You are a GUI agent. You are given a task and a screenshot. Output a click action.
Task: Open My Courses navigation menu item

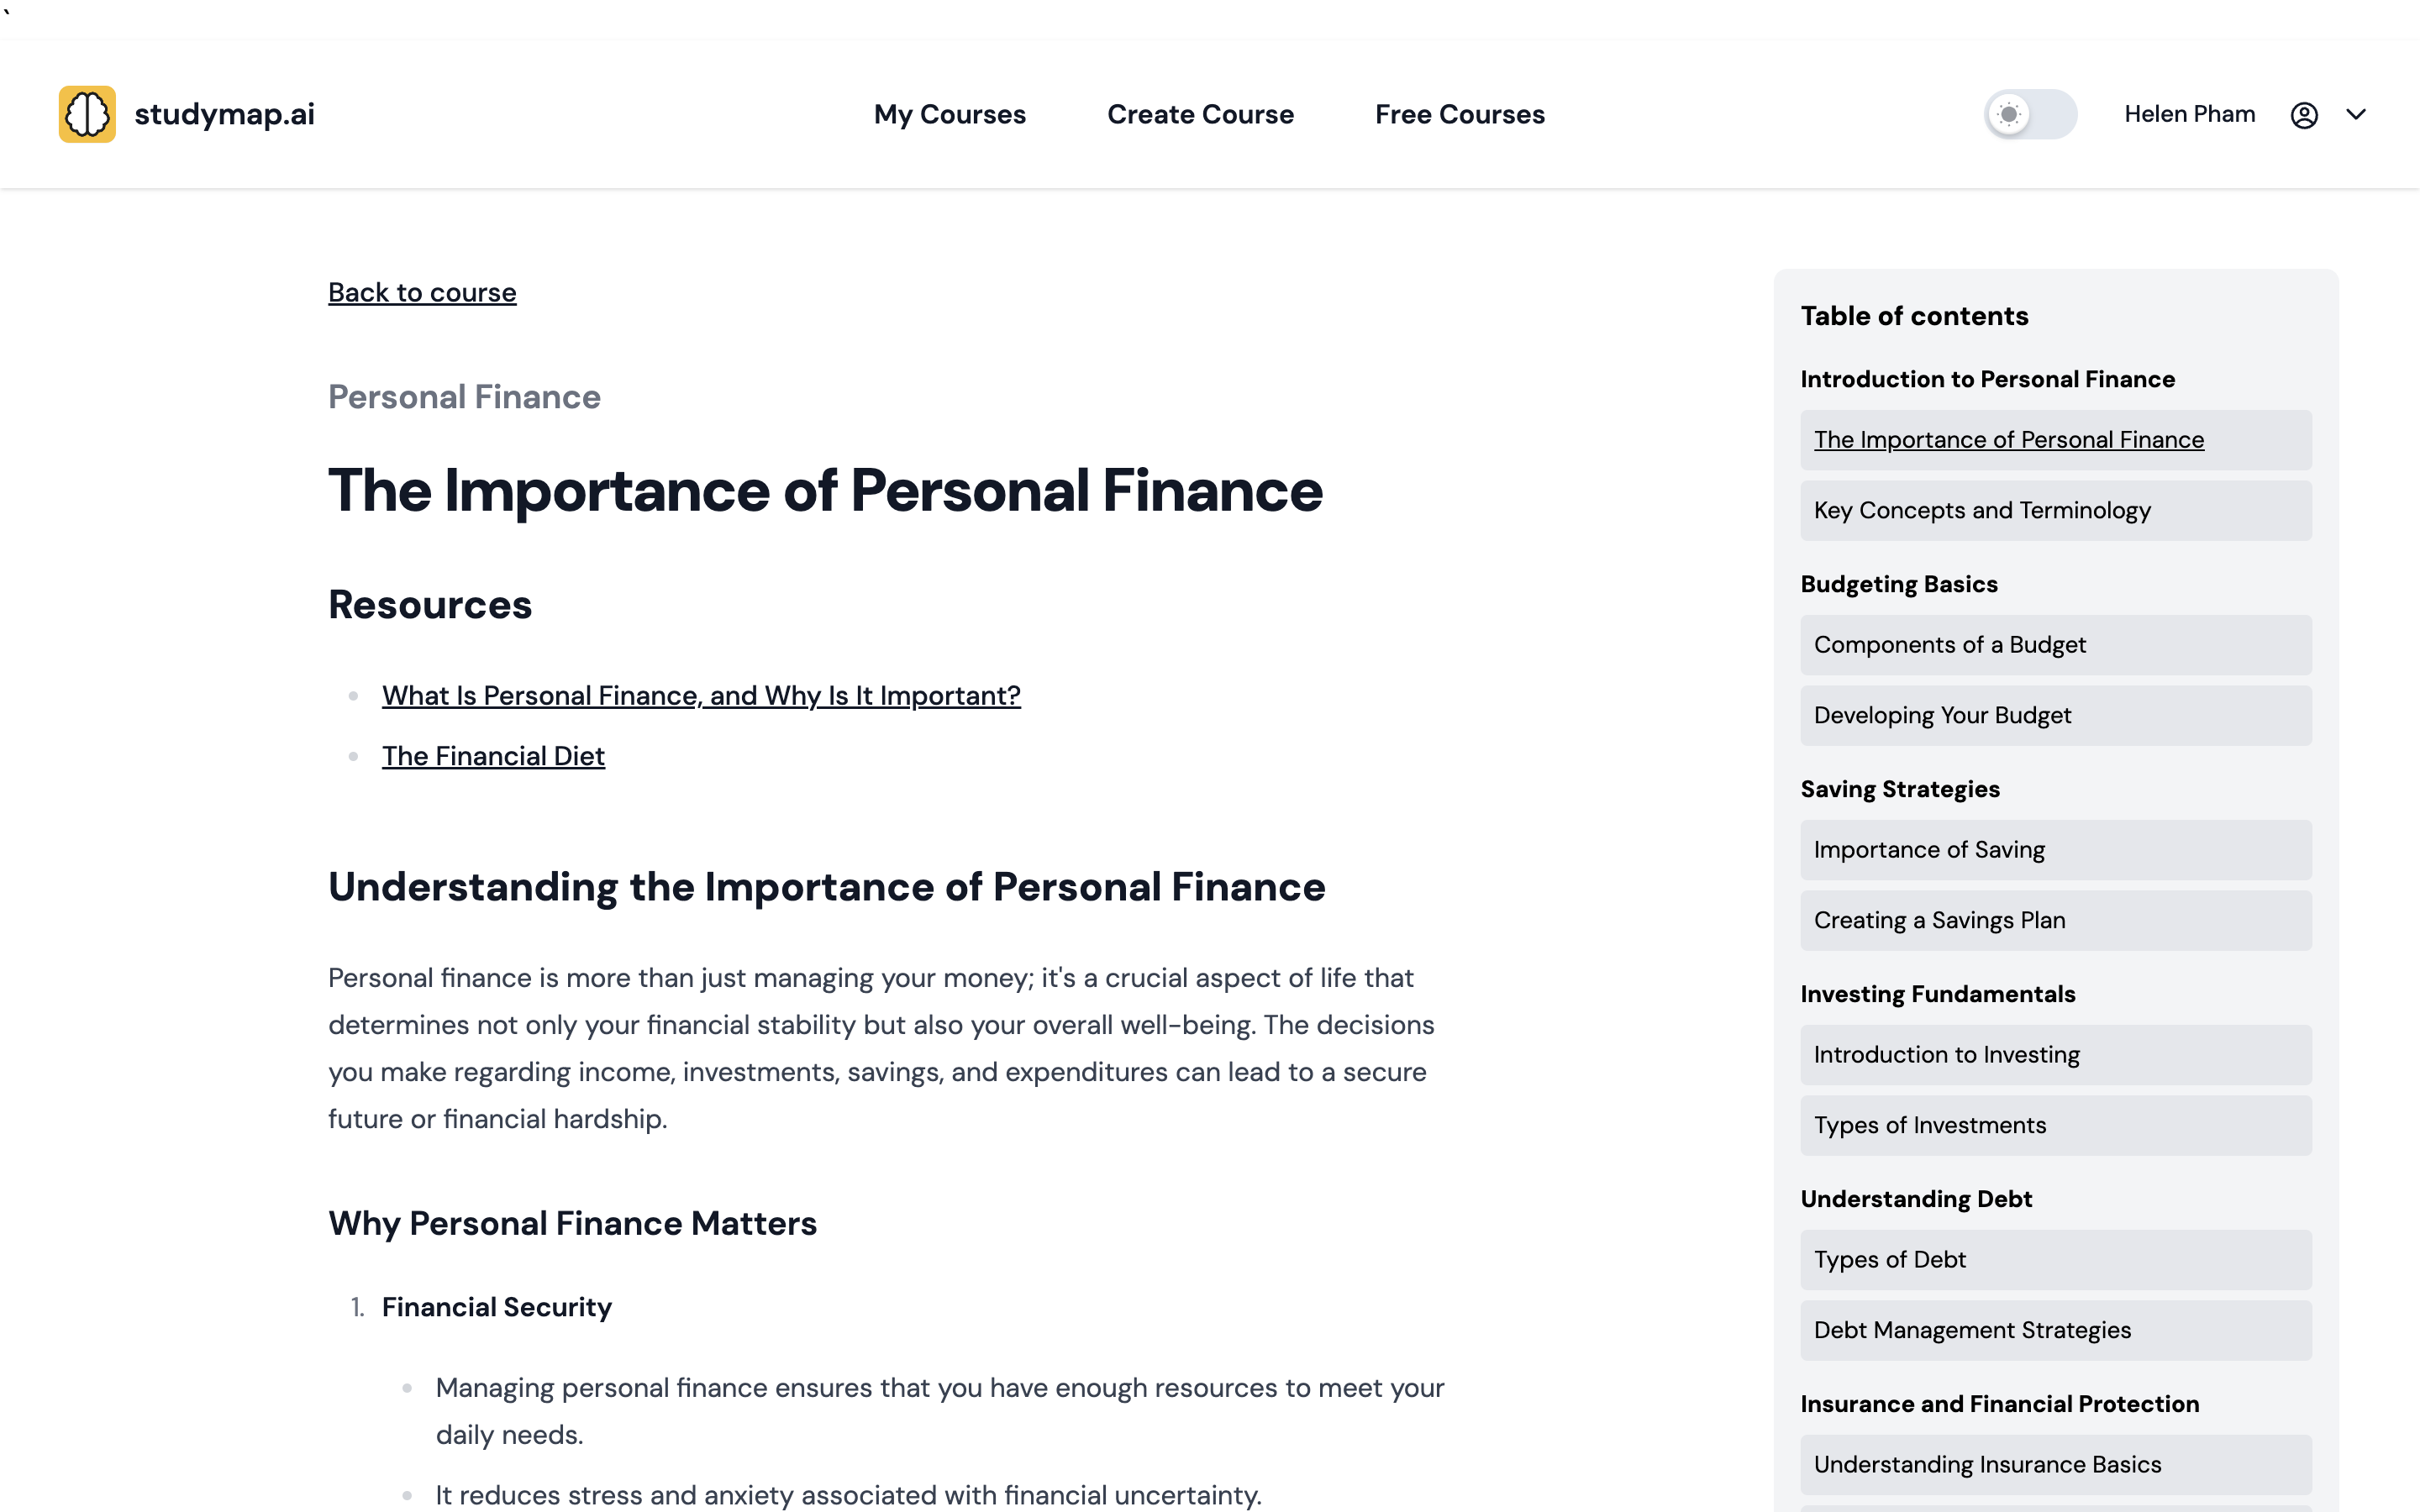click(x=950, y=113)
